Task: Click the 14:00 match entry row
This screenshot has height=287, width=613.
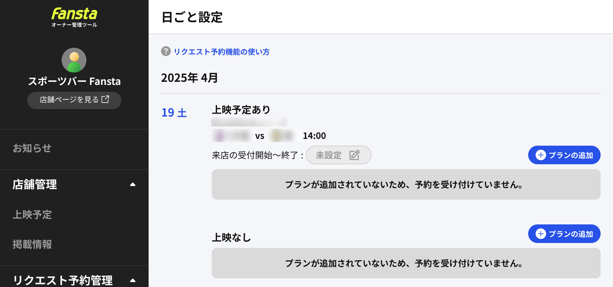Action: 269,135
